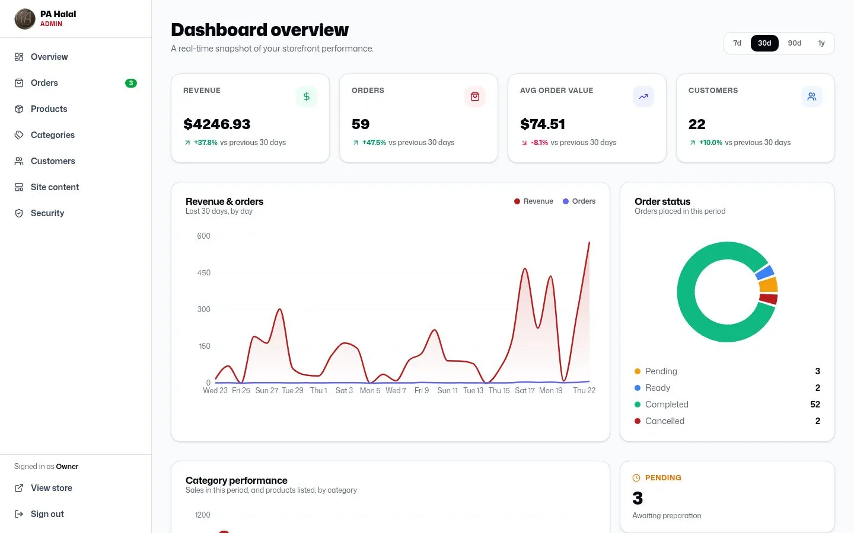The height and width of the screenshot is (533, 854).
Task: Open the Orders page
Action: click(76, 83)
